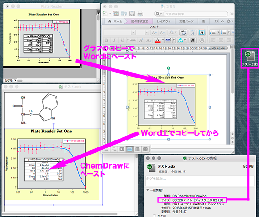This screenshot has height=217, width=259.
Task: Click the テスト.cdx file icon on desktop
Action: click(250, 58)
